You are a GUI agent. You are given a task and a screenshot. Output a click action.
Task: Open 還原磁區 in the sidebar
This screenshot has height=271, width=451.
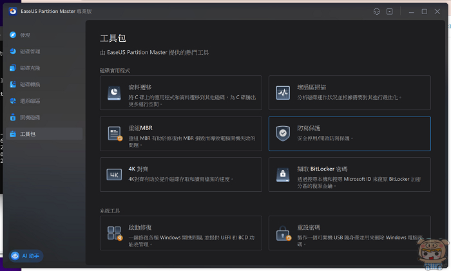coord(30,101)
